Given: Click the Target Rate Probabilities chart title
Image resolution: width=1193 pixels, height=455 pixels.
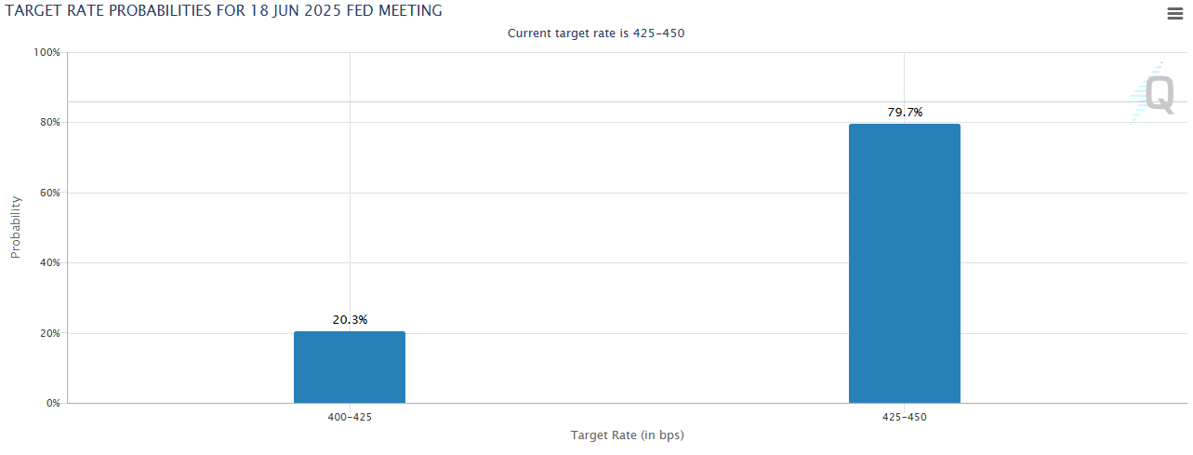Looking at the screenshot, I should [224, 11].
